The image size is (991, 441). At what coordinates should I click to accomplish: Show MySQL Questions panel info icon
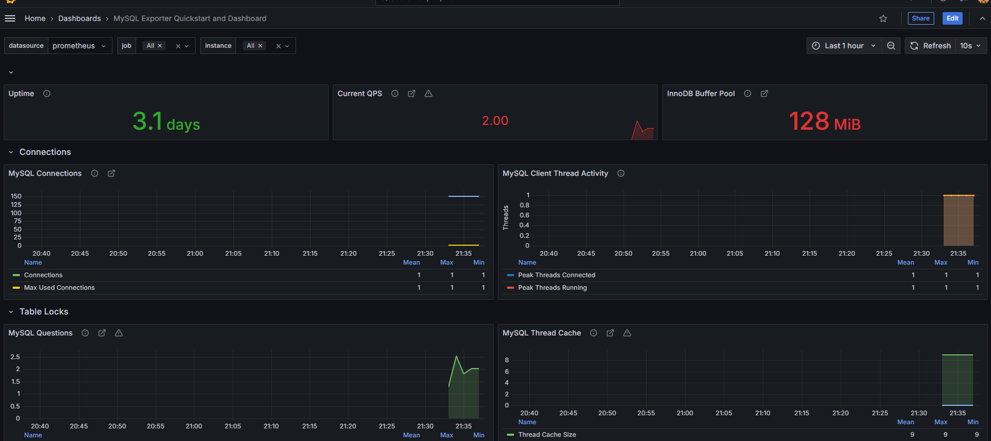coord(85,333)
